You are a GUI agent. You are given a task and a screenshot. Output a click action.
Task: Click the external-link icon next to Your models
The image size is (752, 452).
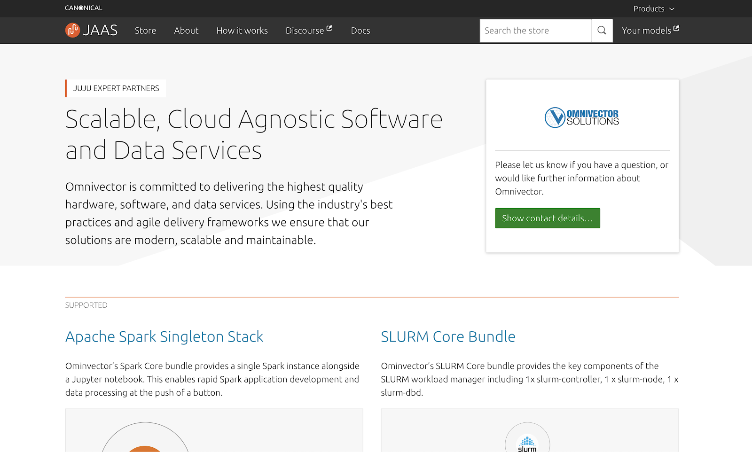(676, 28)
